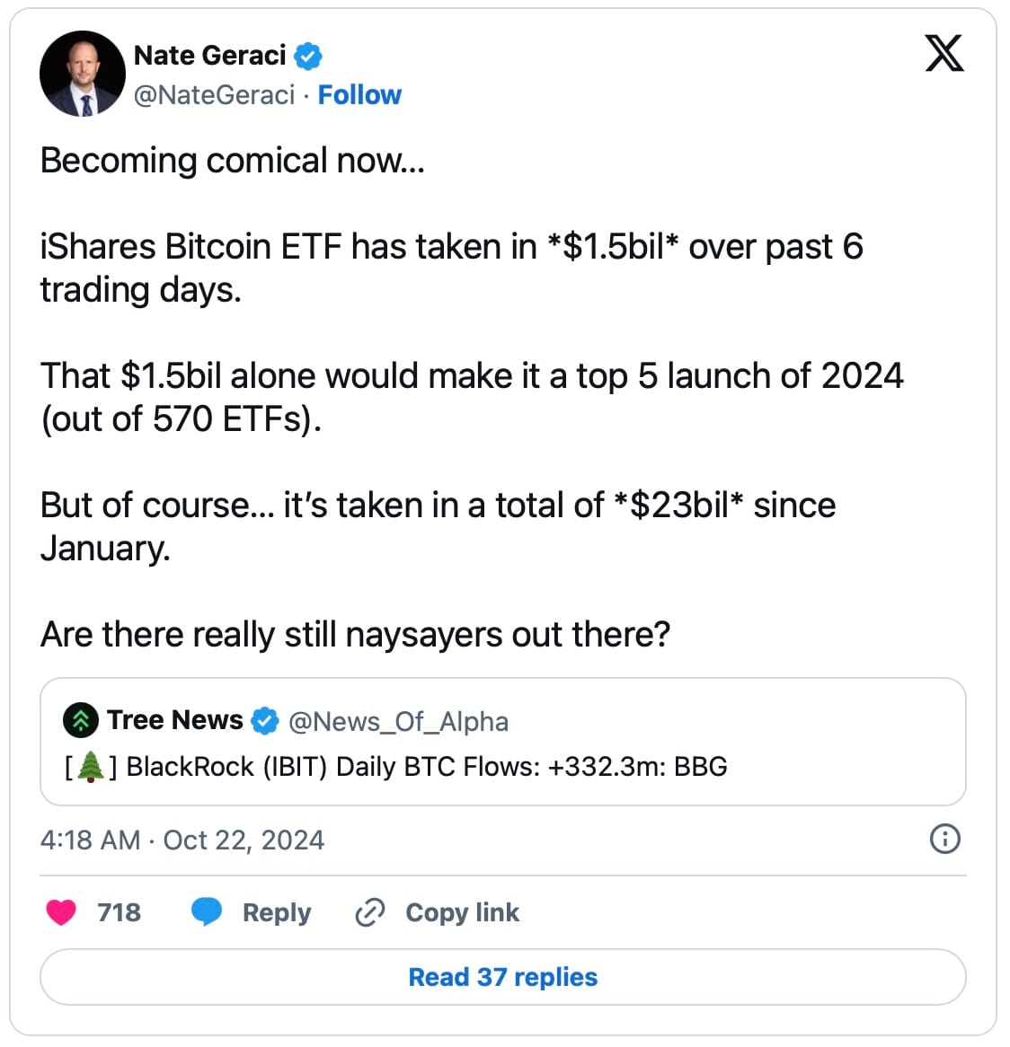
Task: Expand the 37 replies section
Action: coord(502,977)
